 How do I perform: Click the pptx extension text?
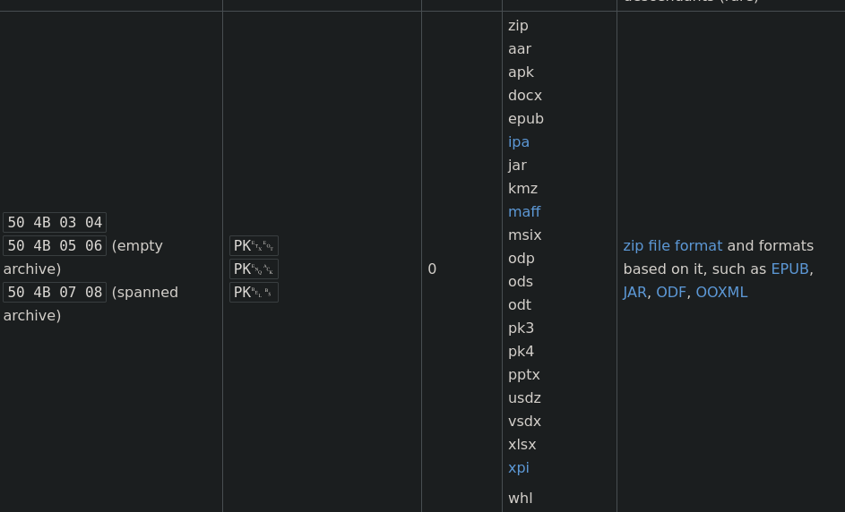point(524,375)
